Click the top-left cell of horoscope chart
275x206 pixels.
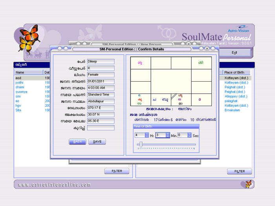[141, 63]
